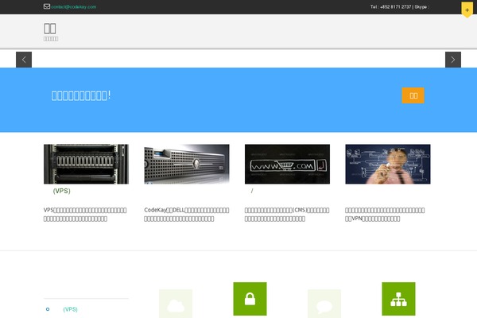Go to previous slide arrow
Screen dimensions: 477x318
(x=24, y=60)
